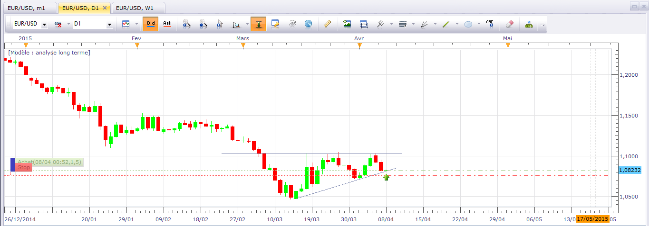Select the eraser tool
The height and width of the screenshot is (226, 649).
click(509, 24)
